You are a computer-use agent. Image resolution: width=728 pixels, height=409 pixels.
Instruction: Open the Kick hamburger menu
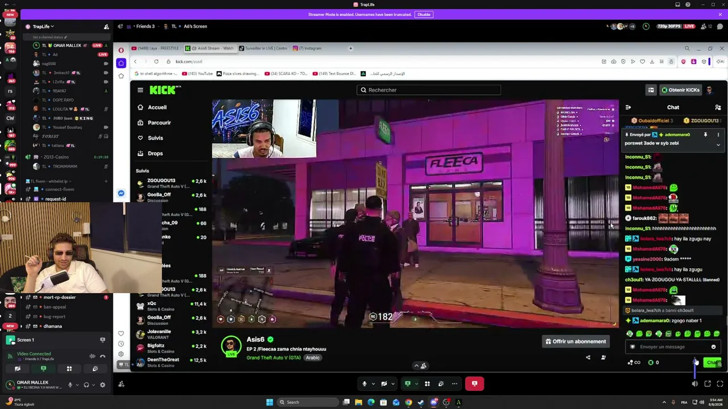pos(140,90)
